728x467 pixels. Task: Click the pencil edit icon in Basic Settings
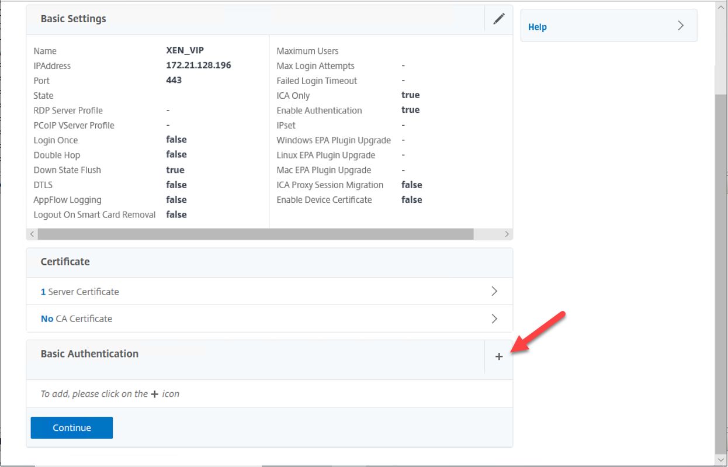[498, 19]
